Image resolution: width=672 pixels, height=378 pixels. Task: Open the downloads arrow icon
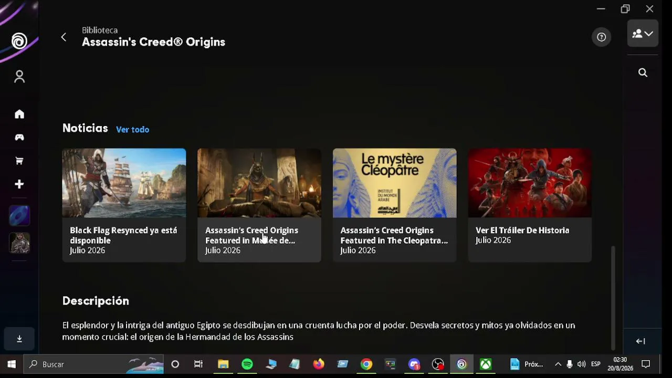pyautogui.click(x=19, y=339)
